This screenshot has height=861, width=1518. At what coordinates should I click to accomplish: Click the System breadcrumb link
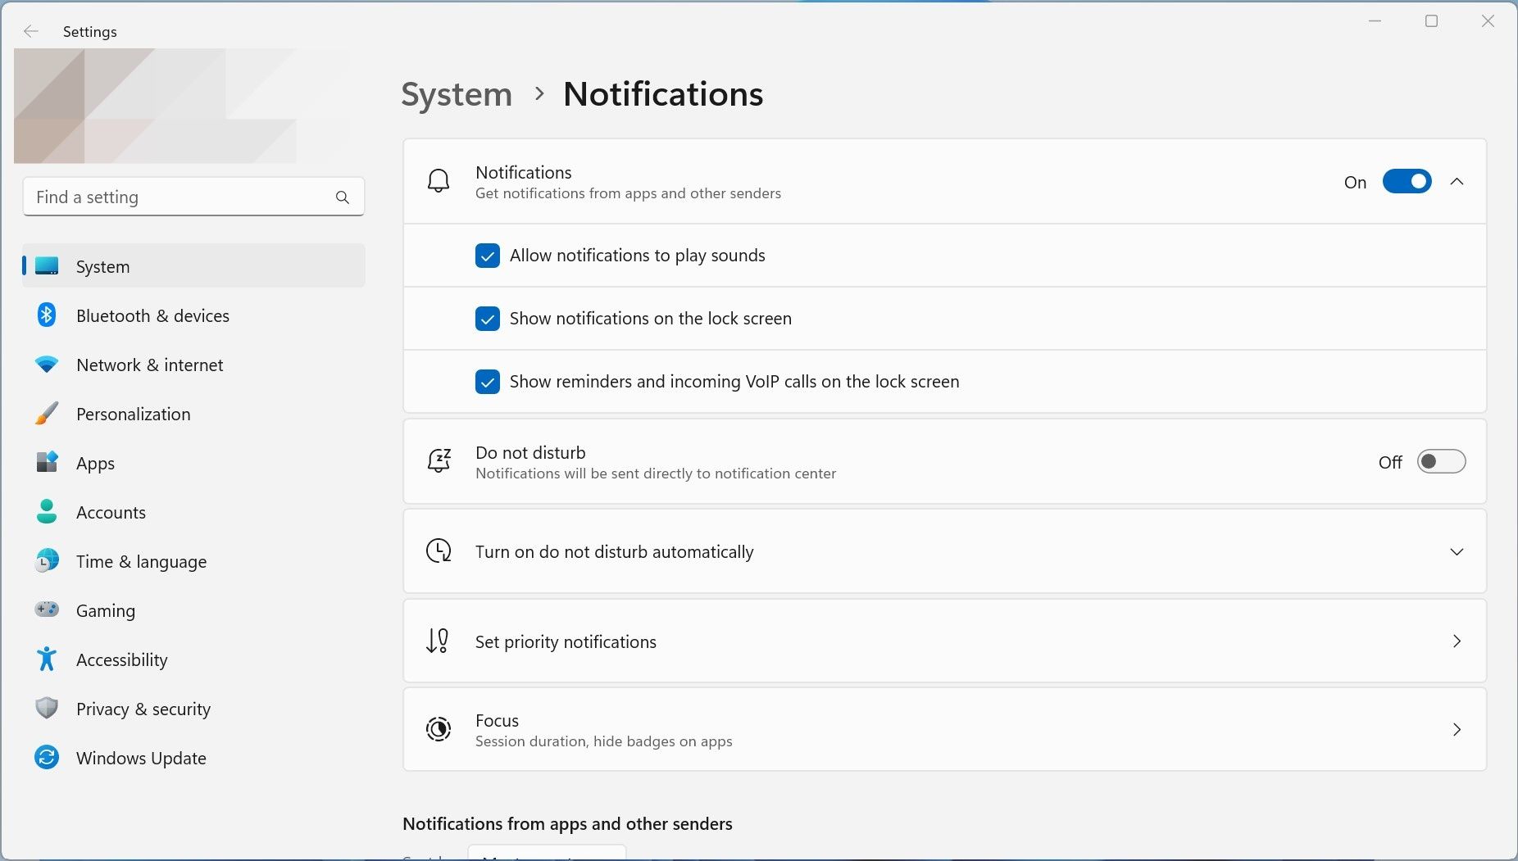(x=457, y=94)
